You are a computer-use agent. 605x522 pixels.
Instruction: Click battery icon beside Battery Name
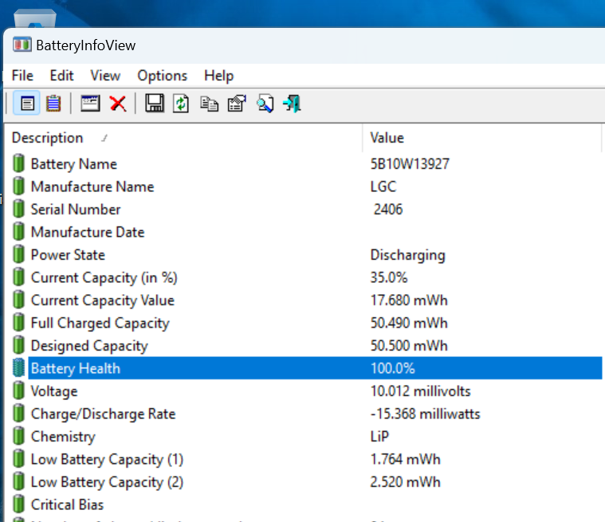point(18,163)
